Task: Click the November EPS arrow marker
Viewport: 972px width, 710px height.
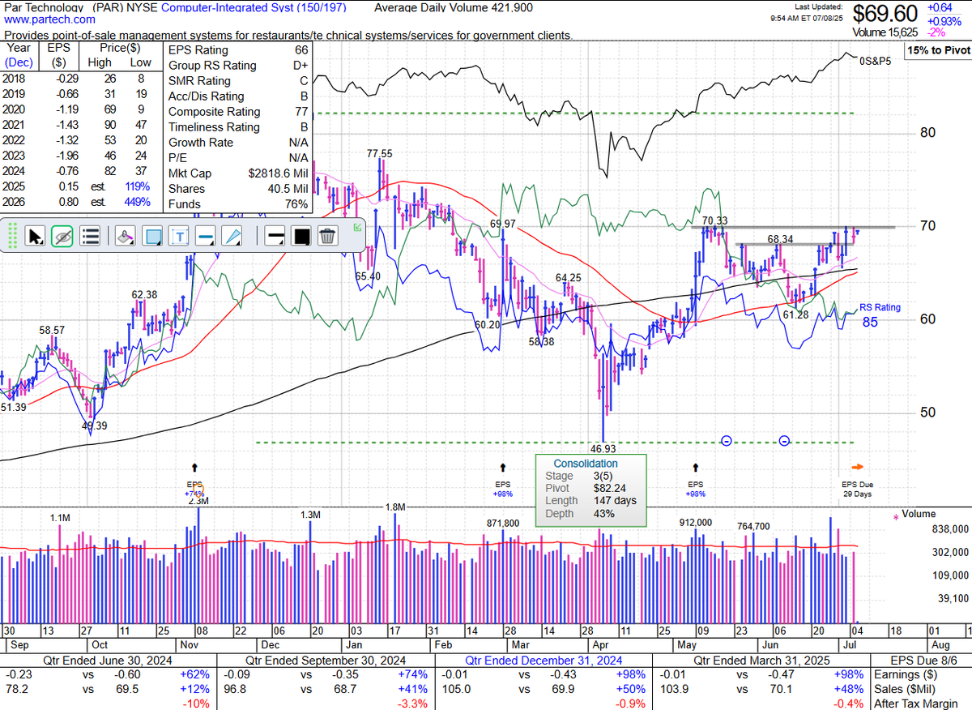Action: click(x=194, y=468)
